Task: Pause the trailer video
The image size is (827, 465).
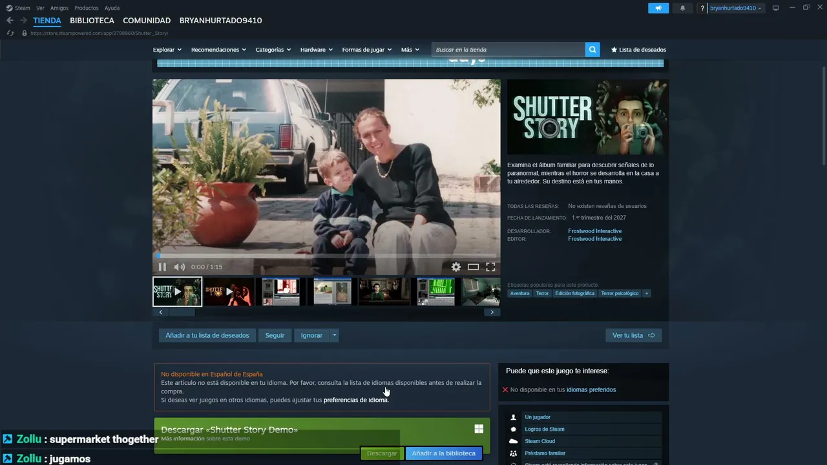Action: tap(162, 267)
